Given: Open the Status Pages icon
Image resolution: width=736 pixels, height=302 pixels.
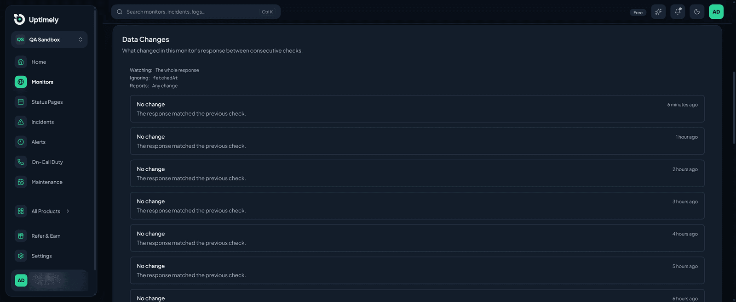Looking at the screenshot, I should (21, 102).
